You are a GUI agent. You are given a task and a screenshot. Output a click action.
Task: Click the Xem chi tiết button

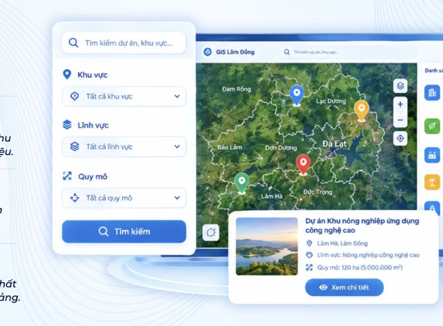coord(344,287)
